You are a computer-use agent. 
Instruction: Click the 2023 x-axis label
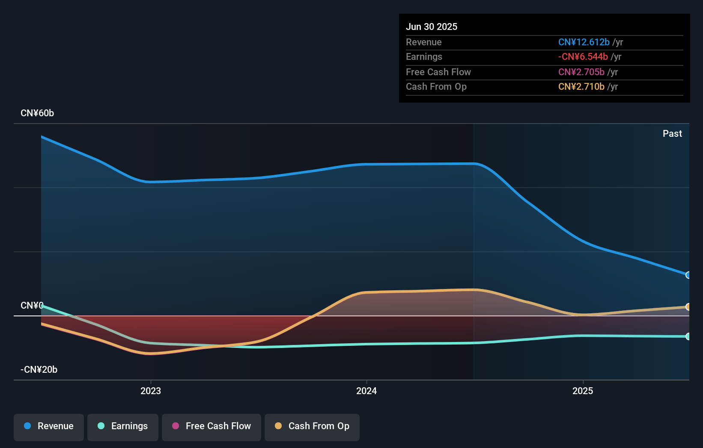coord(151,391)
